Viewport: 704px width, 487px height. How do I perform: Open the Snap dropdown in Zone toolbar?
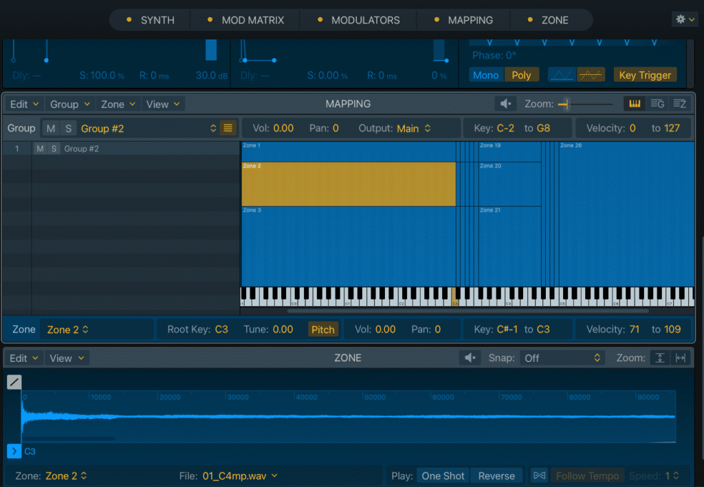[x=562, y=357]
